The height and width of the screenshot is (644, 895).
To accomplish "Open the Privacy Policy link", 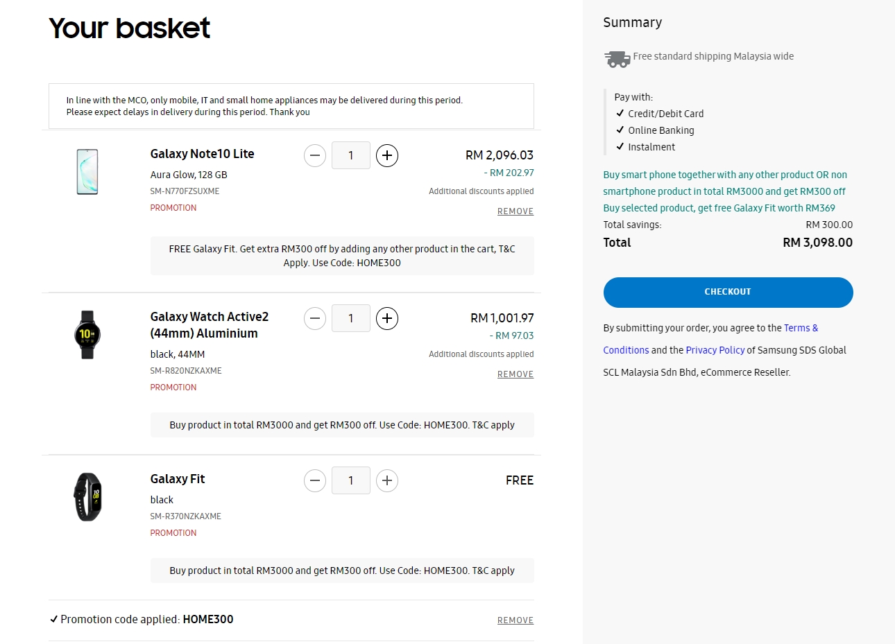I will coord(715,350).
